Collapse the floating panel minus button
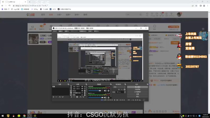Image resolution: width=210 pixels, height=118 pixels. [203, 29]
